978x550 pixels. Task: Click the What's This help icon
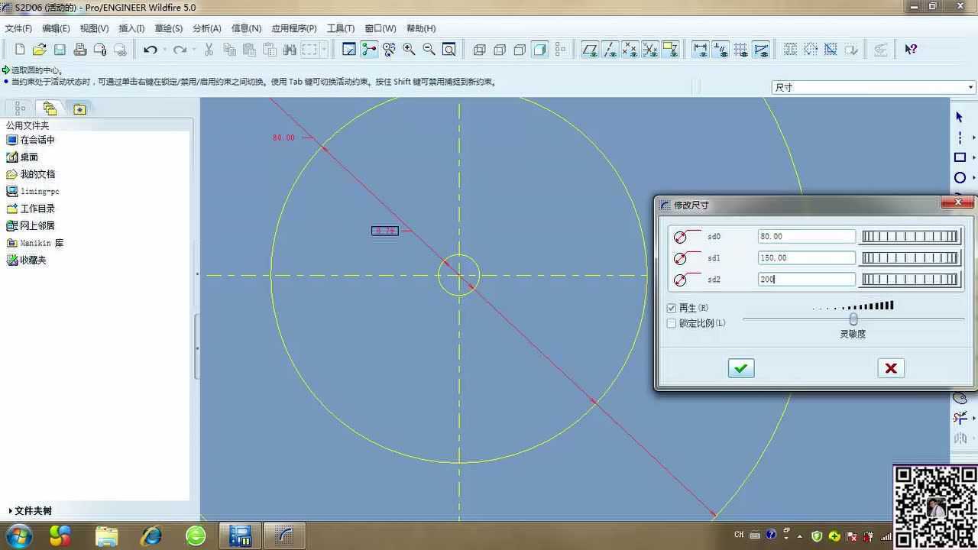tap(911, 50)
